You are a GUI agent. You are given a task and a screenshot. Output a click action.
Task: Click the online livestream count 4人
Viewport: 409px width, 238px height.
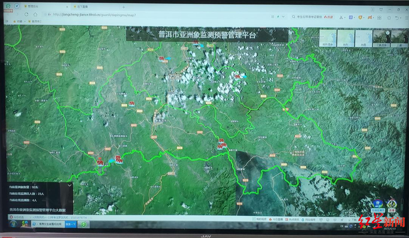click(23, 200)
